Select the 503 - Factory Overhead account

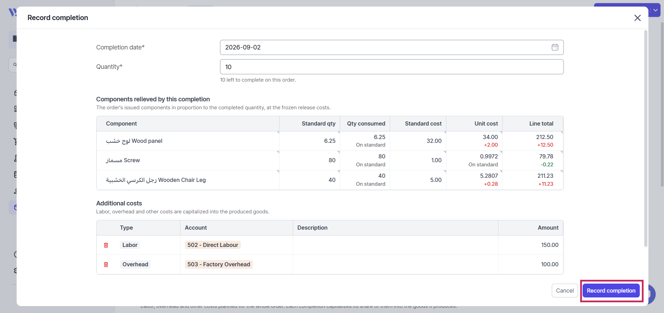pyautogui.click(x=219, y=264)
